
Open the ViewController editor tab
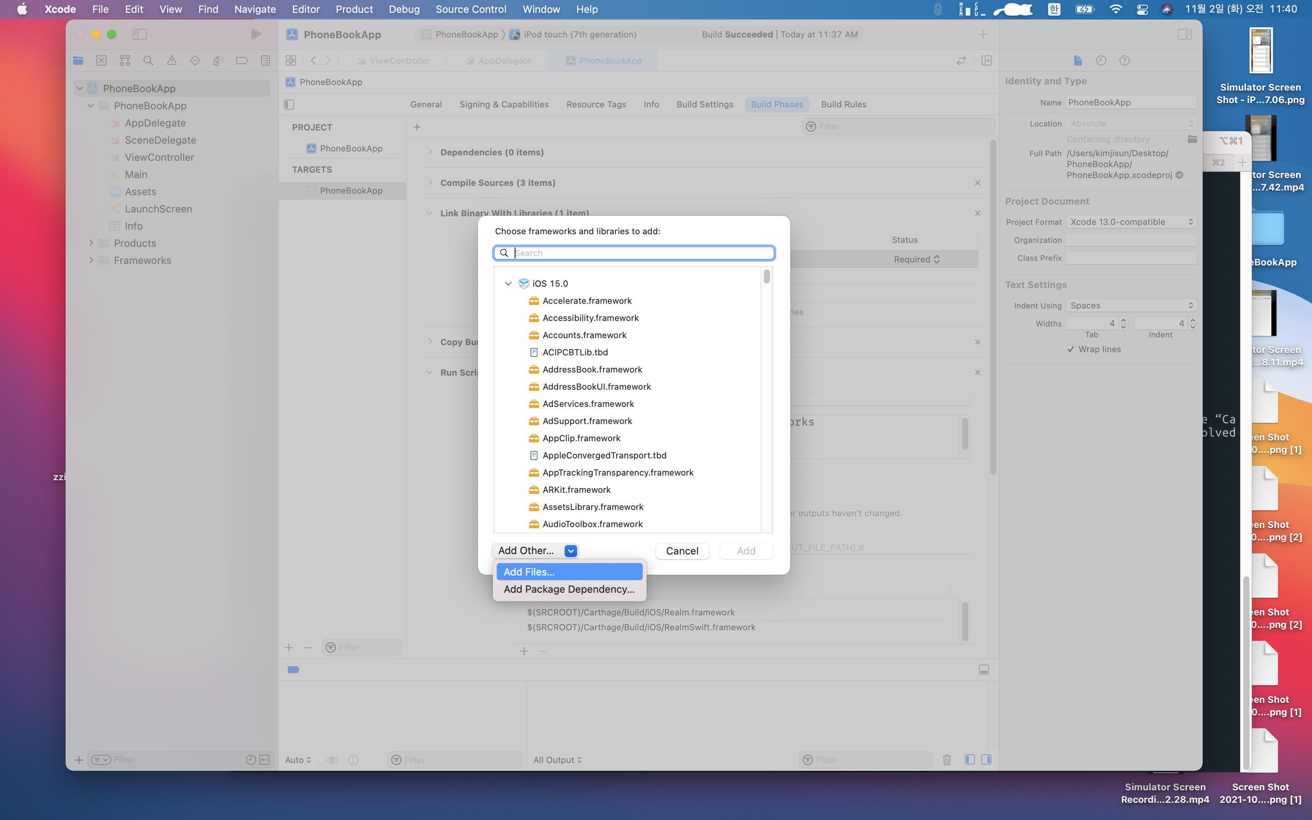tap(394, 61)
